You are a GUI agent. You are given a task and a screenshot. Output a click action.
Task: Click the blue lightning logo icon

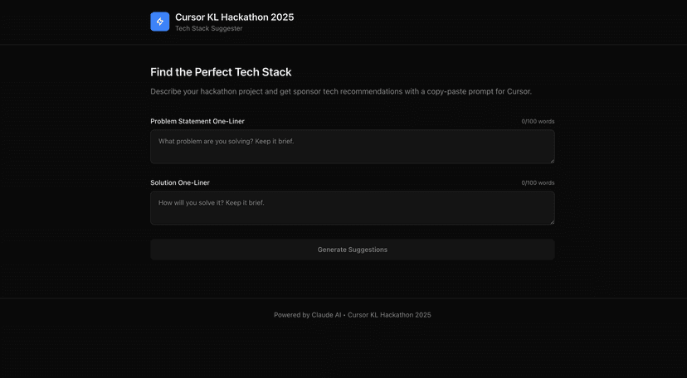coord(160,22)
